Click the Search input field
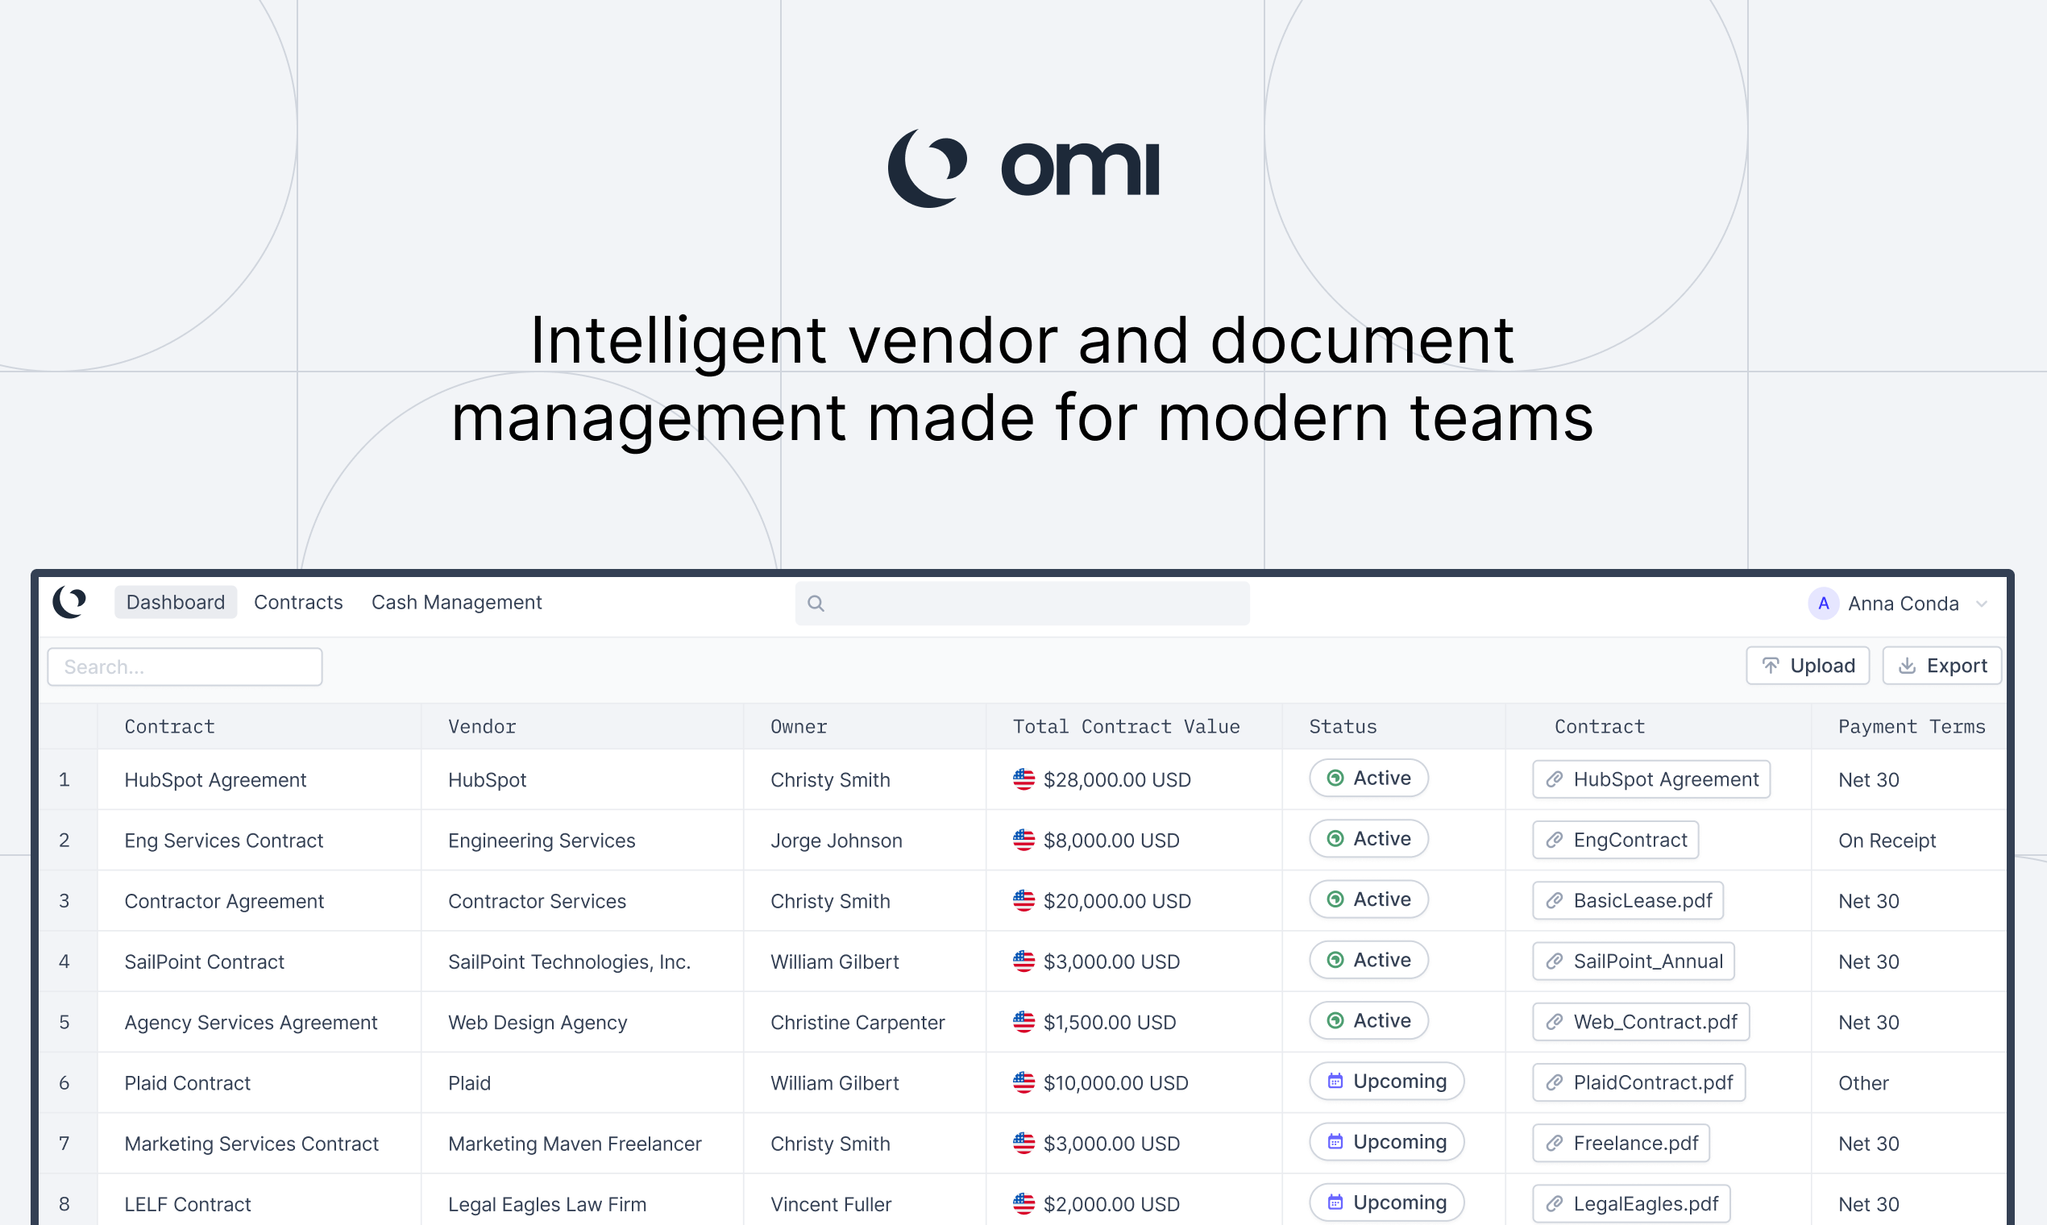 187,666
